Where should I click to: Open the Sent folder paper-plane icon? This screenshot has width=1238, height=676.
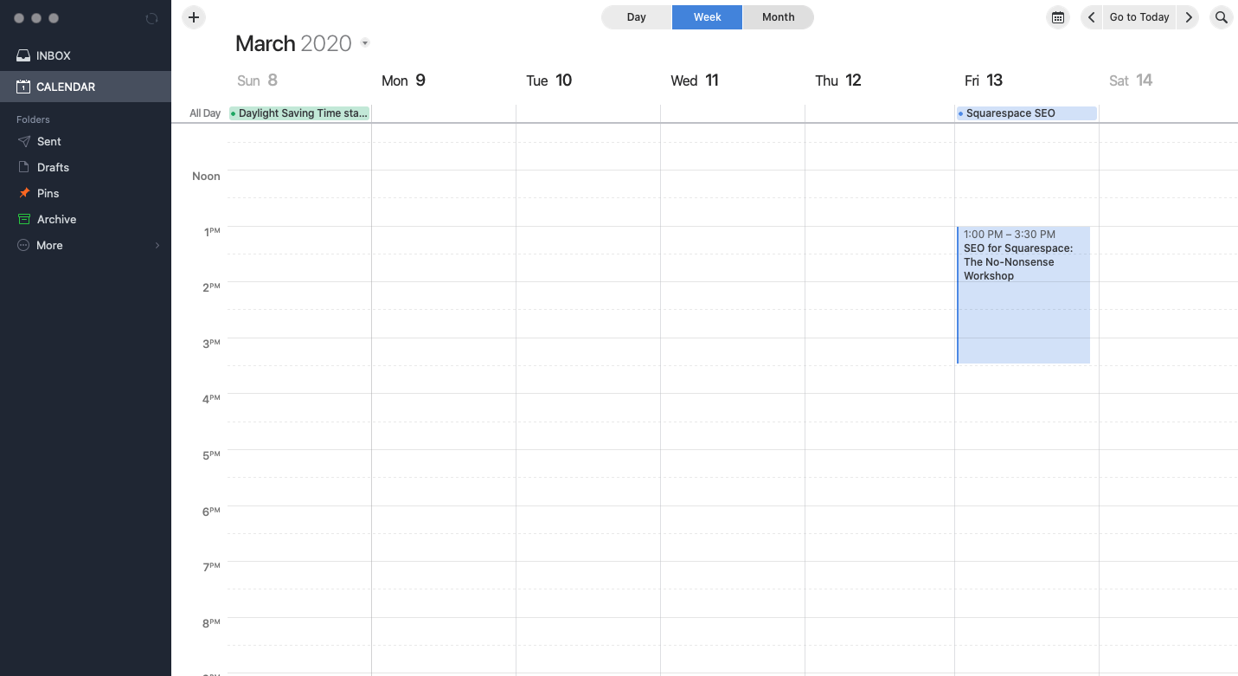tap(23, 141)
